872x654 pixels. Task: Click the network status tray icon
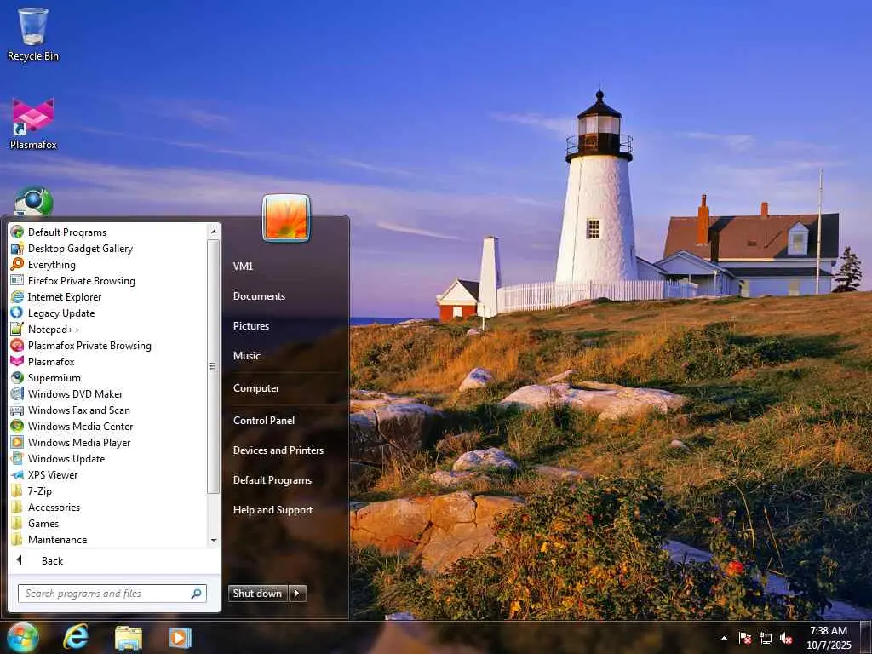(766, 638)
